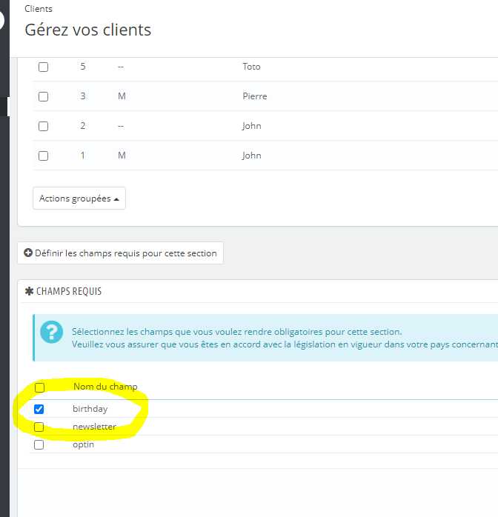Click the asterisk icon beside CHAMPS REQUIS

tap(30, 291)
